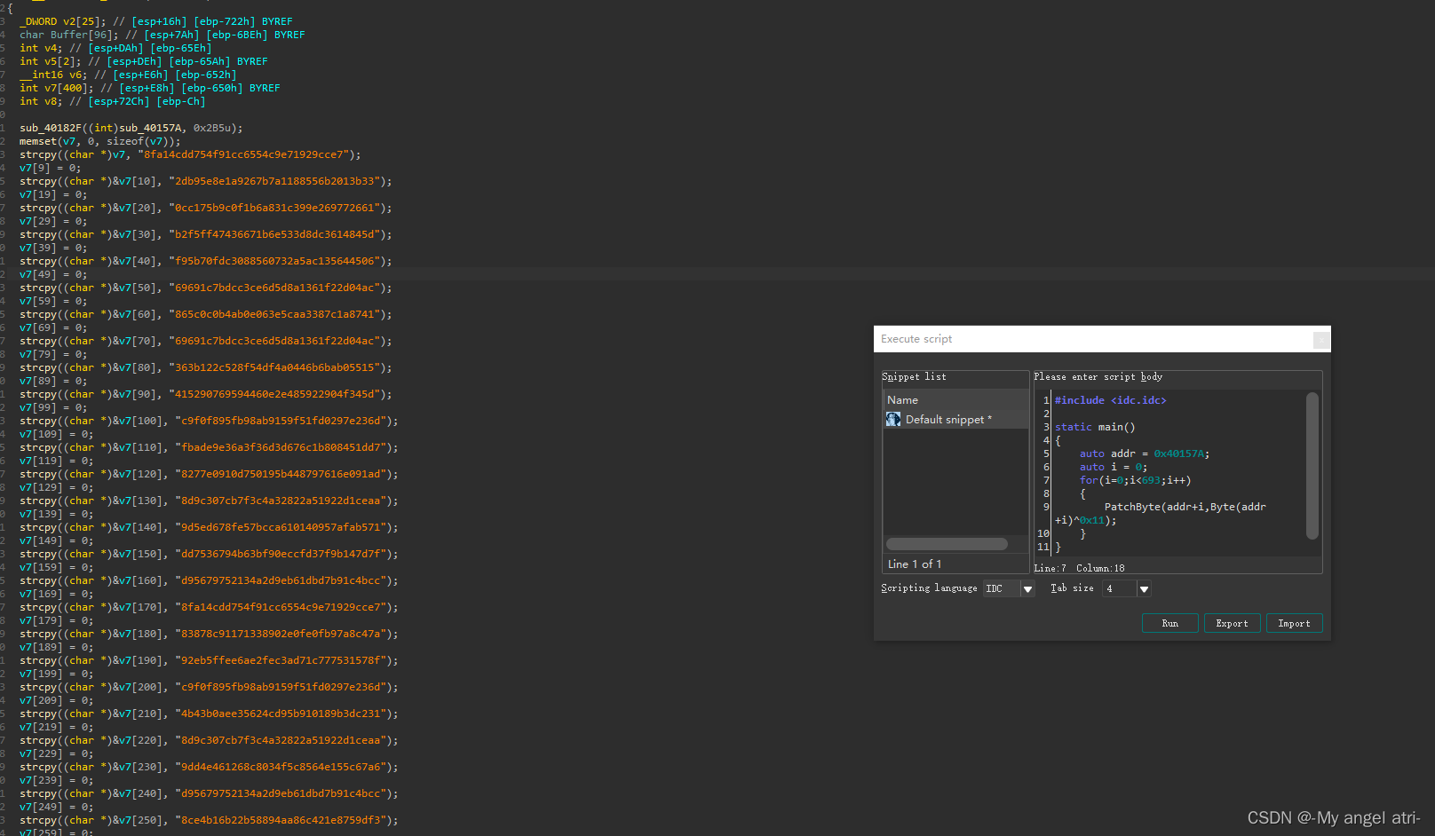Run the IDC script
The width and height of the screenshot is (1435, 836).
tap(1169, 623)
